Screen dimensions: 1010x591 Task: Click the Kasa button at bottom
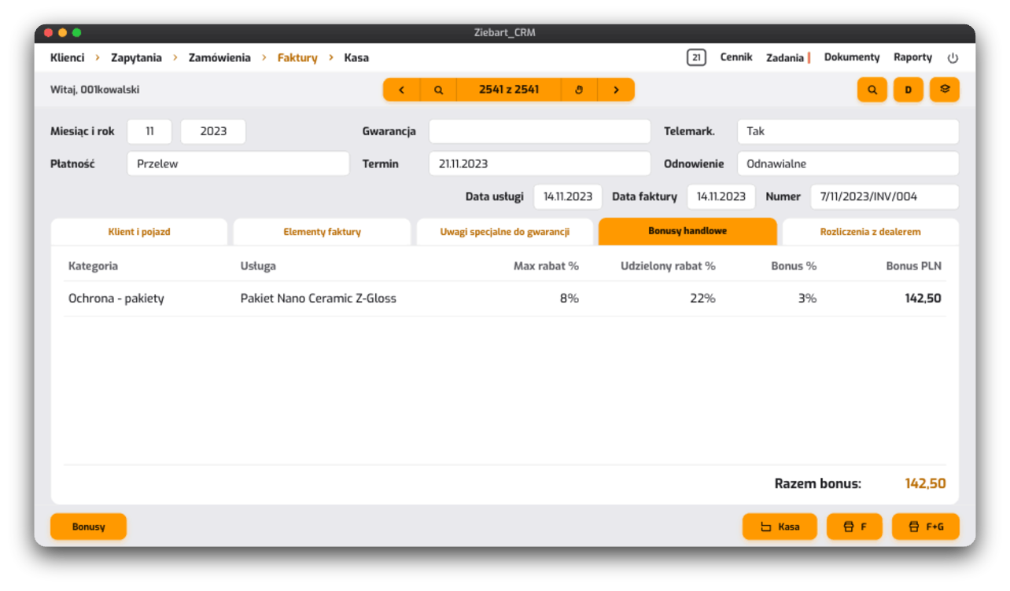780,527
